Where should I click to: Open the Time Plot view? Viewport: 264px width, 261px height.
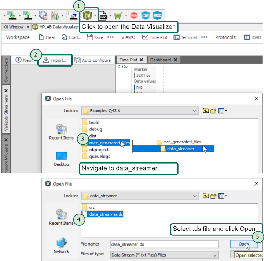coord(155,37)
